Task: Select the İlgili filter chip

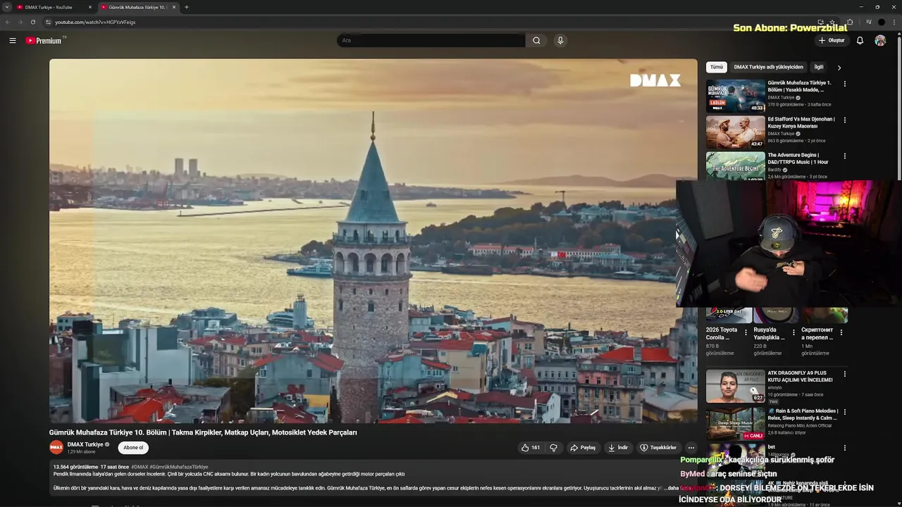Action: click(x=819, y=67)
